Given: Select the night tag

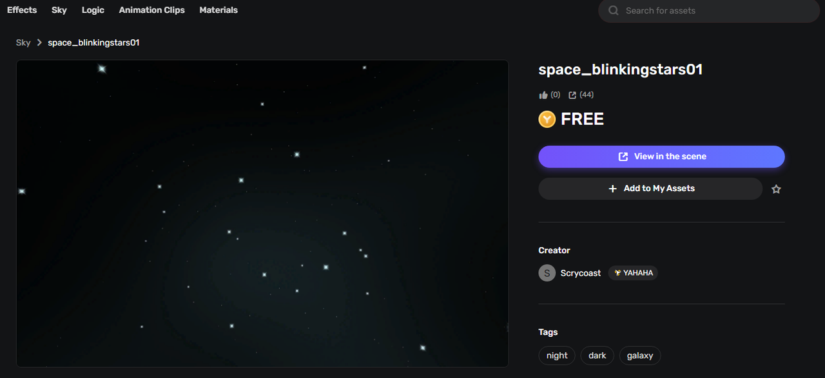Looking at the screenshot, I should [x=557, y=355].
